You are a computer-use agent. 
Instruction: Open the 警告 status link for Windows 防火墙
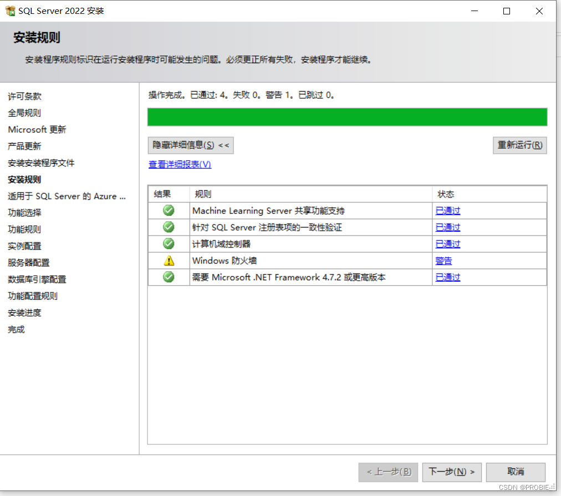pyautogui.click(x=443, y=261)
